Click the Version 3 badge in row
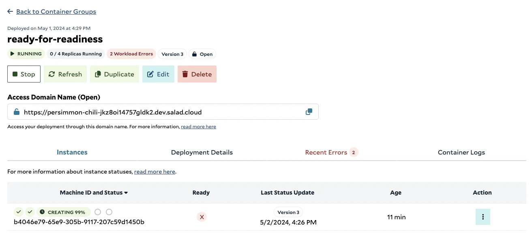 pos(288,212)
